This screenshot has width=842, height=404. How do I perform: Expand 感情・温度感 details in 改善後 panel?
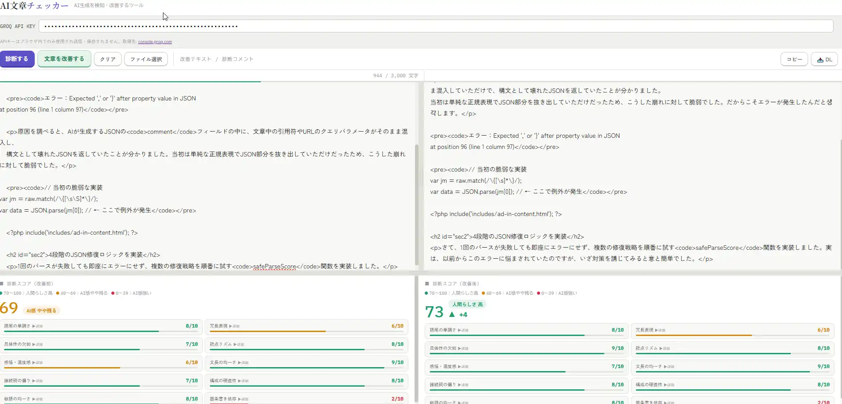pyautogui.click(x=464, y=367)
